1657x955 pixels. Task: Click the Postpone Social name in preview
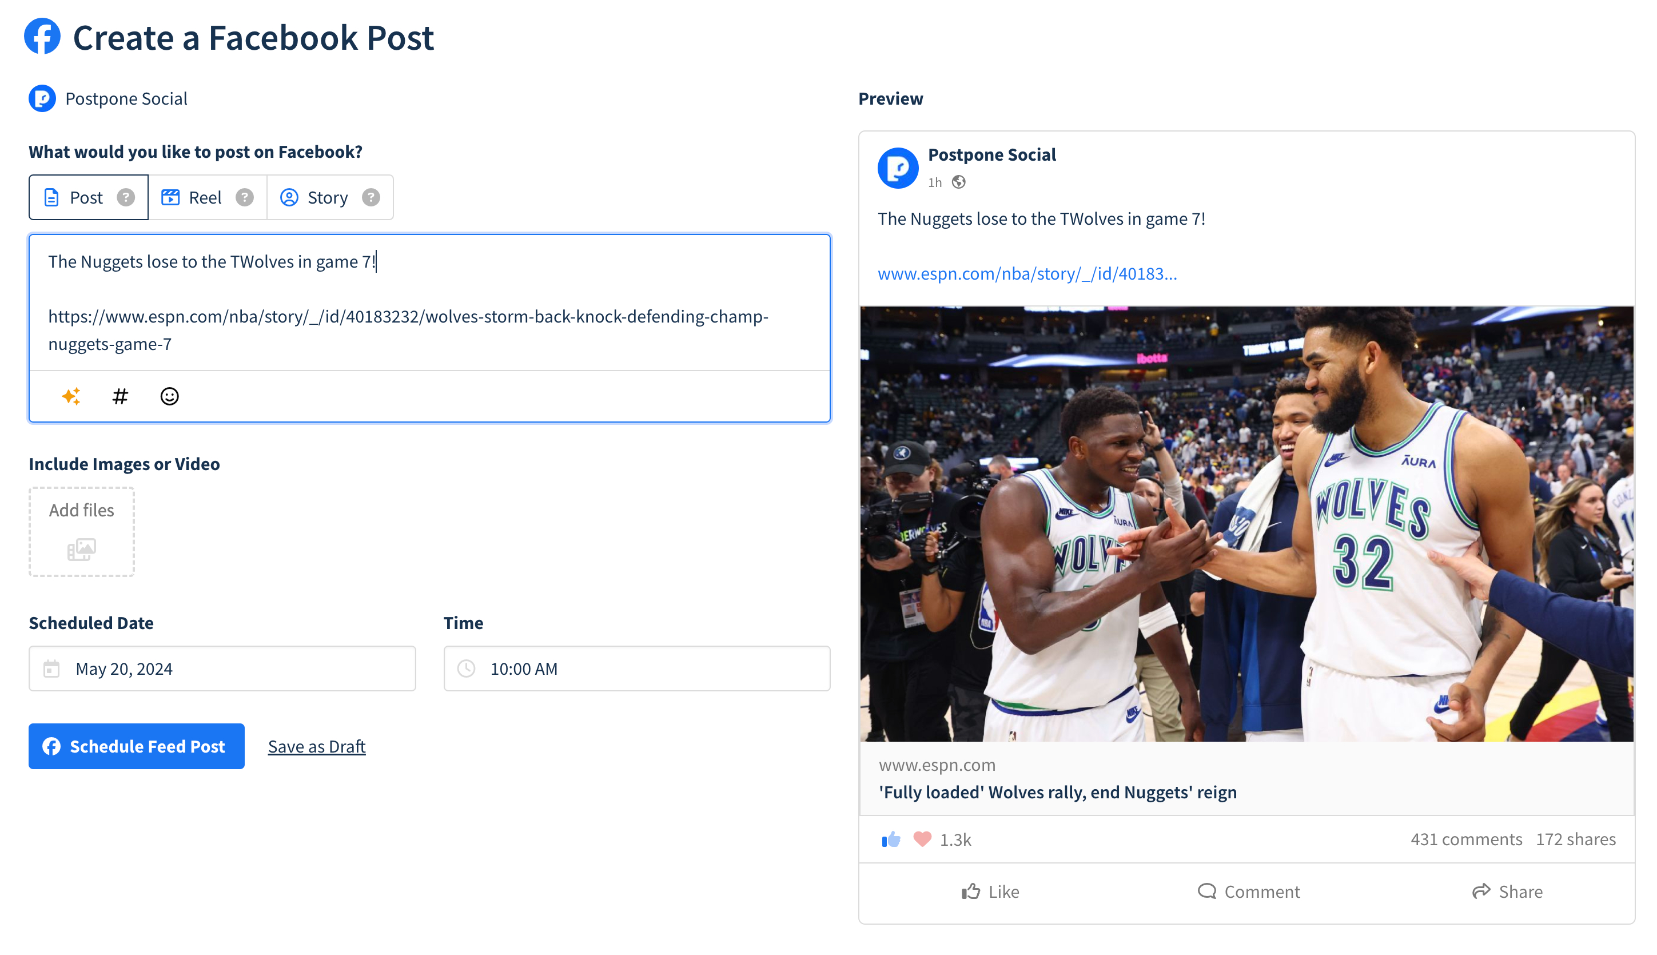[x=991, y=154]
